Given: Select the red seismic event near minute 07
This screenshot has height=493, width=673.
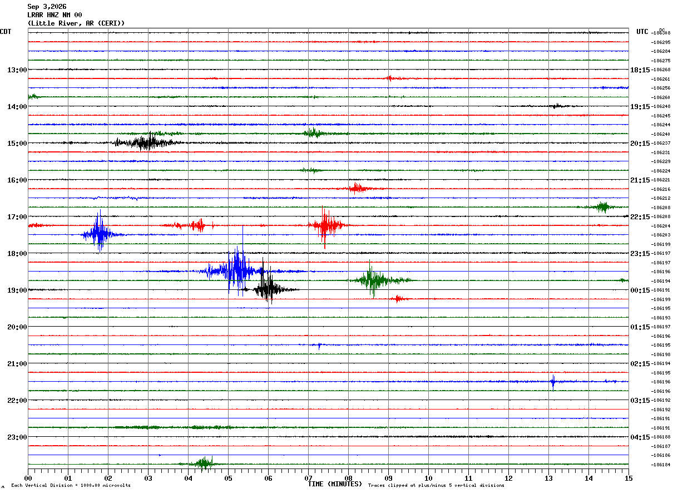Looking at the screenshot, I should pyautogui.click(x=327, y=226).
